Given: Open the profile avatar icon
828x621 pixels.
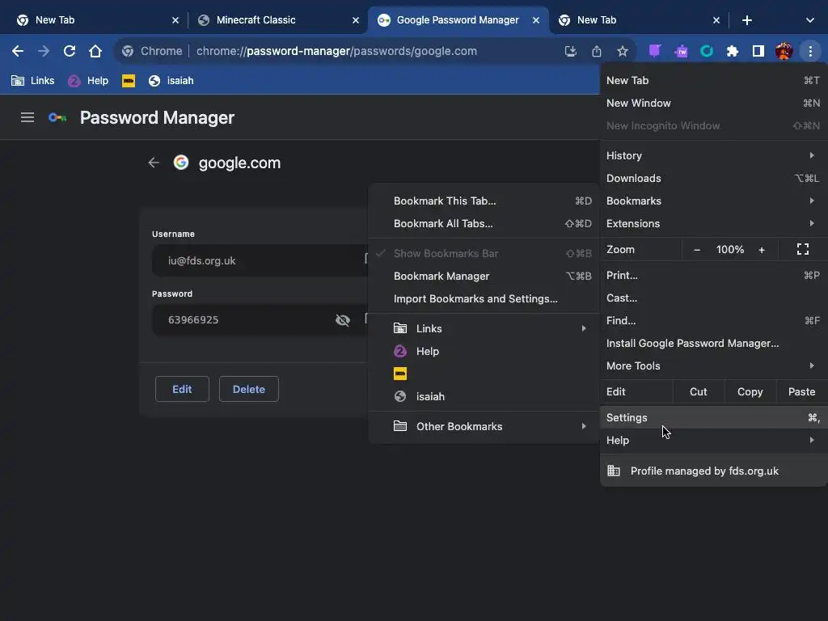Looking at the screenshot, I should (x=784, y=51).
